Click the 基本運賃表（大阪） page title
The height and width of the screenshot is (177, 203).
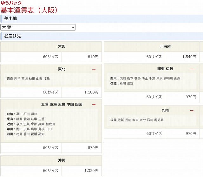[29, 10]
